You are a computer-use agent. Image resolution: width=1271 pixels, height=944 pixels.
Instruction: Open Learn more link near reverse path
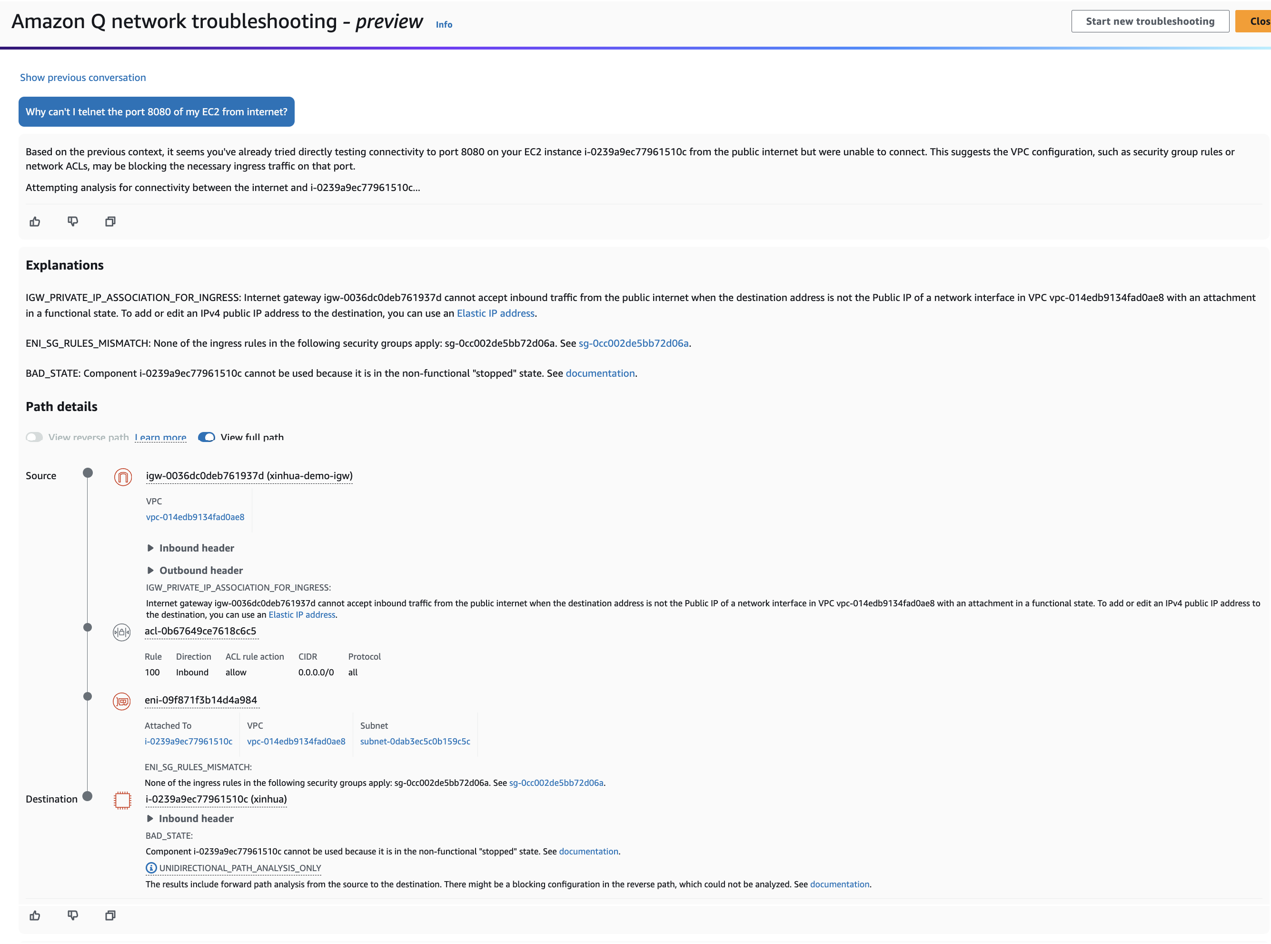(x=160, y=437)
